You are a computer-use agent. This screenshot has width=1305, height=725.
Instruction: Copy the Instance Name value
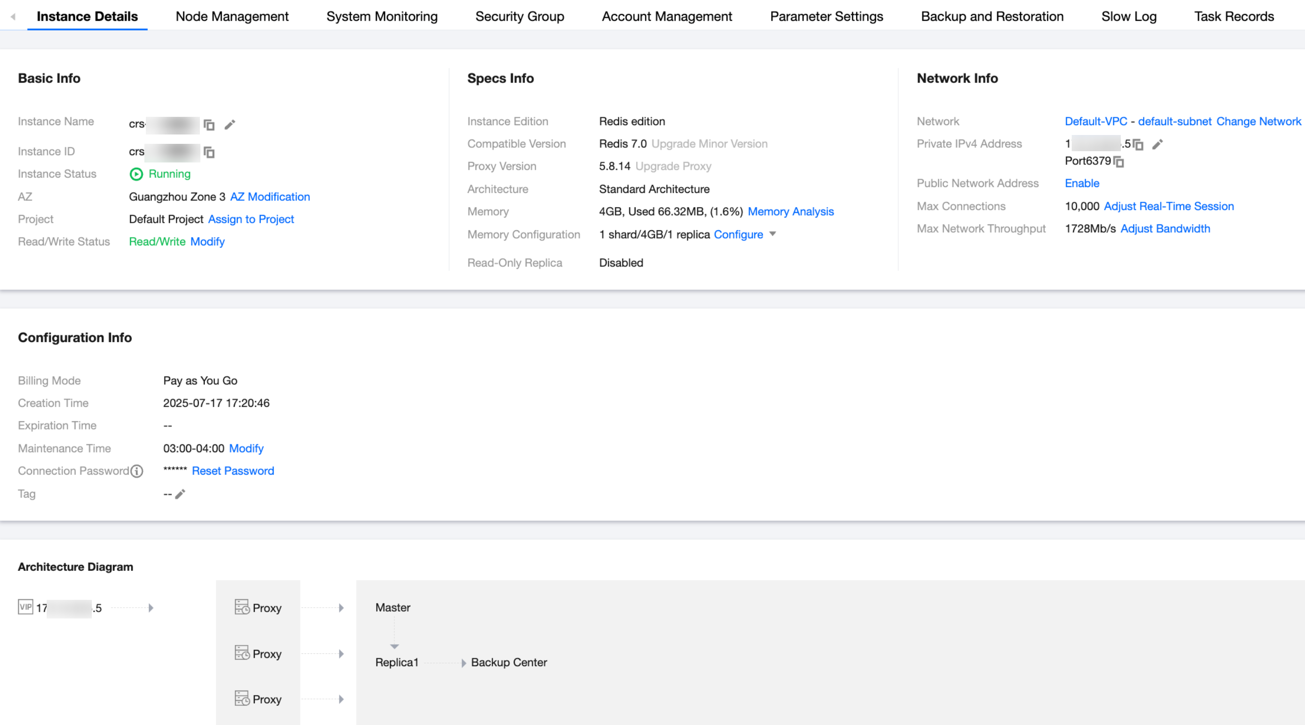point(209,125)
